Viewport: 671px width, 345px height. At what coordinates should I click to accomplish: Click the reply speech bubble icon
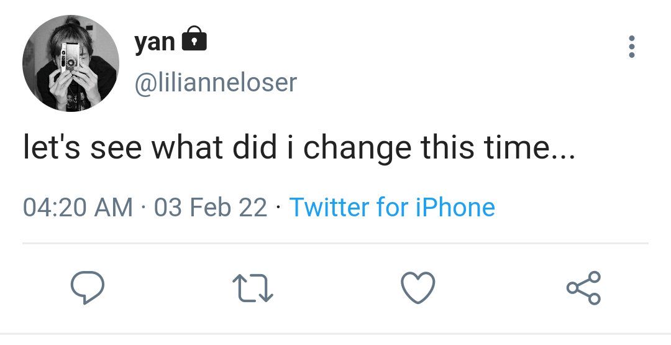pyautogui.click(x=88, y=288)
